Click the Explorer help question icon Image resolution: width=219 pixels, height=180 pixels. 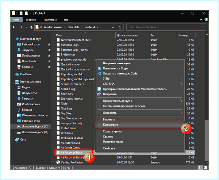[206, 20]
